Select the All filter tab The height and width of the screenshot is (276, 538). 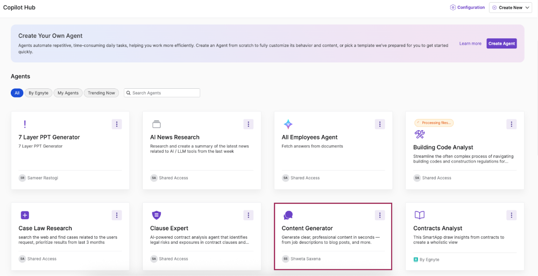[x=17, y=93]
